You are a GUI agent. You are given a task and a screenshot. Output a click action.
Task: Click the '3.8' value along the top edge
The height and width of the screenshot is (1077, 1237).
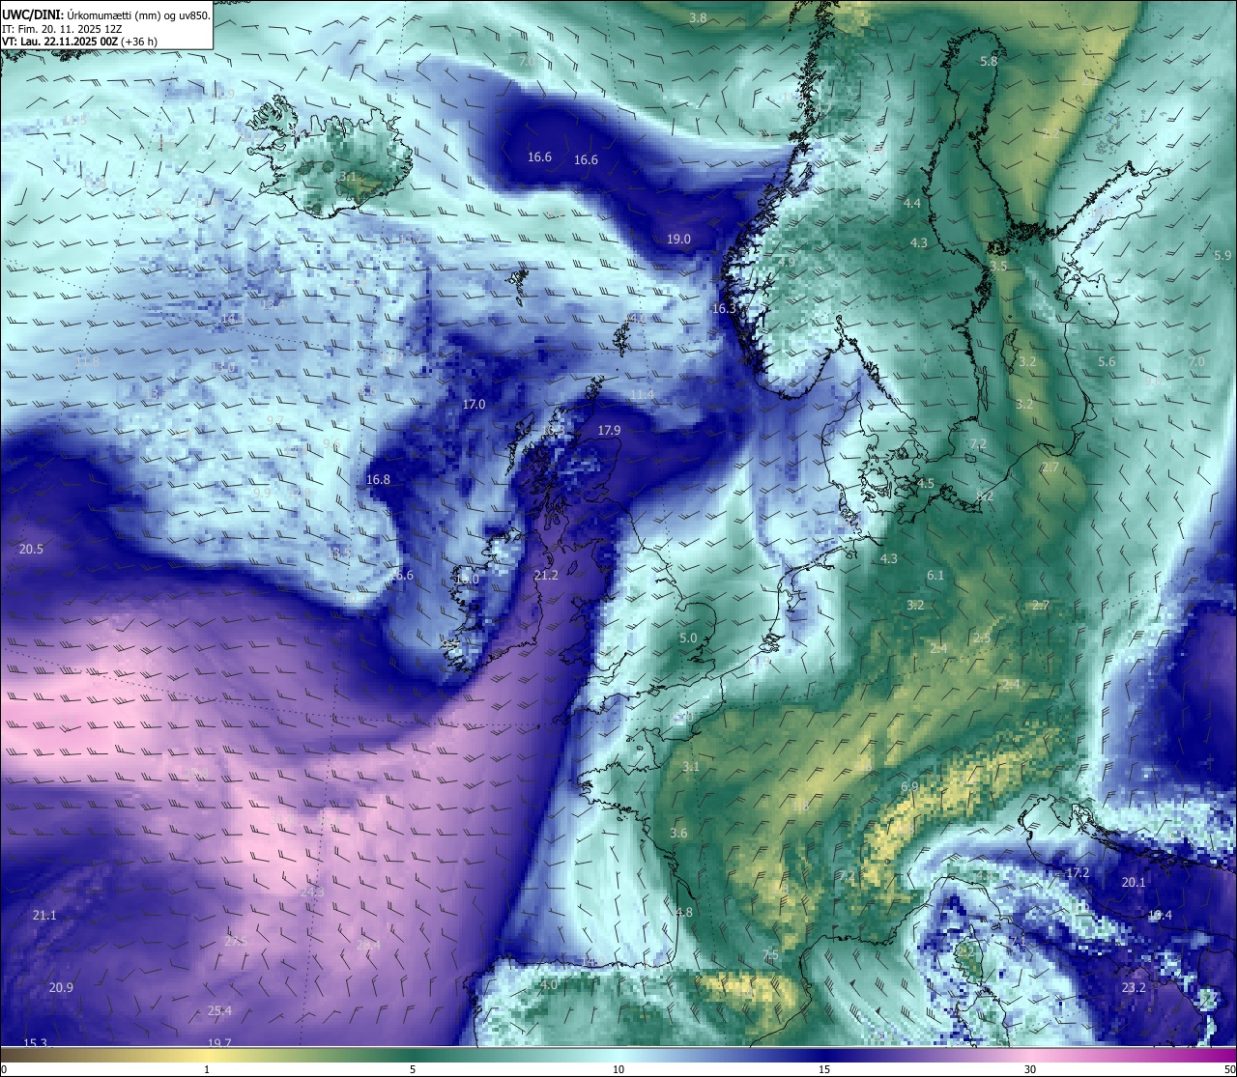pos(698,17)
